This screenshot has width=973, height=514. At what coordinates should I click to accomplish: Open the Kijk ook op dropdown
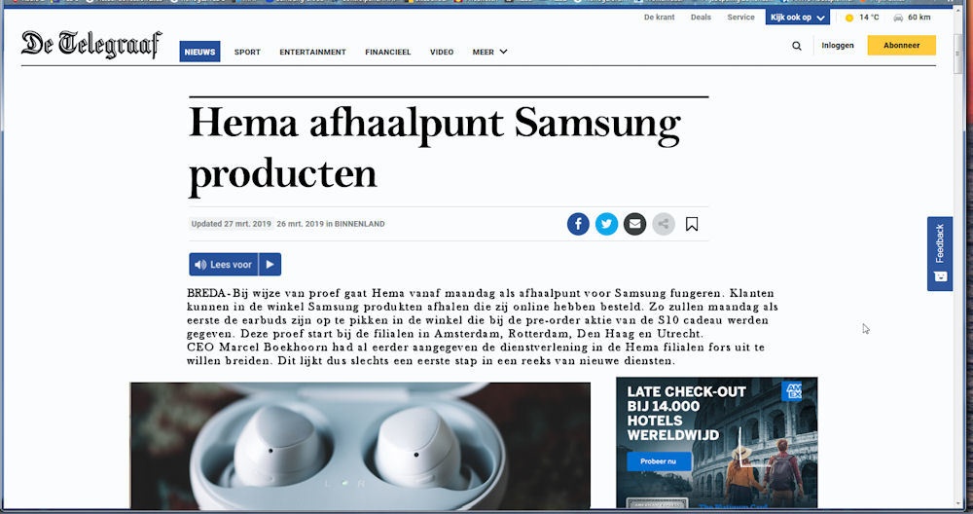click(x=798, y=18)
